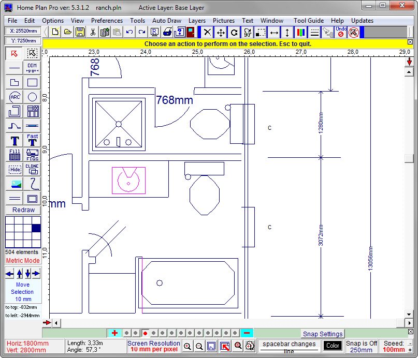Click the vertical scrollbar down arrow

pos(409,315)
